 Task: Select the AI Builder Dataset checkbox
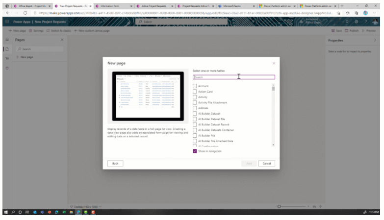click(195, 113)
